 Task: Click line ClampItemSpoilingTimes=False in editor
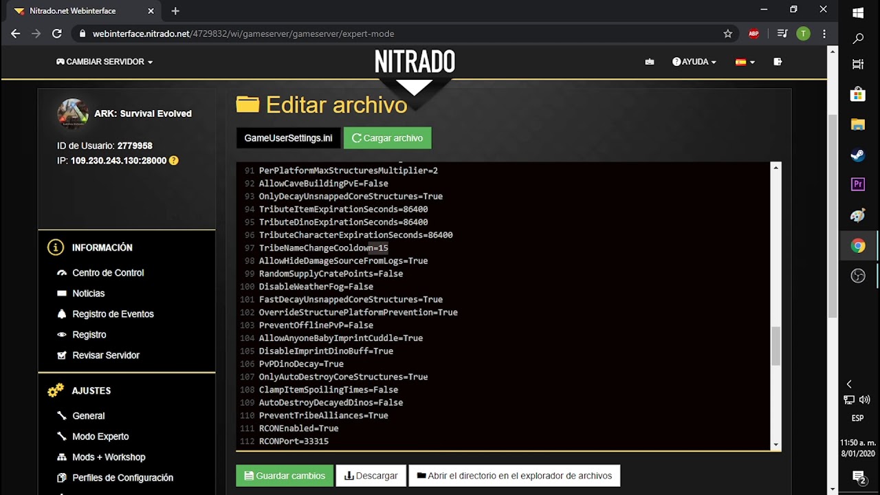[328, 390]
